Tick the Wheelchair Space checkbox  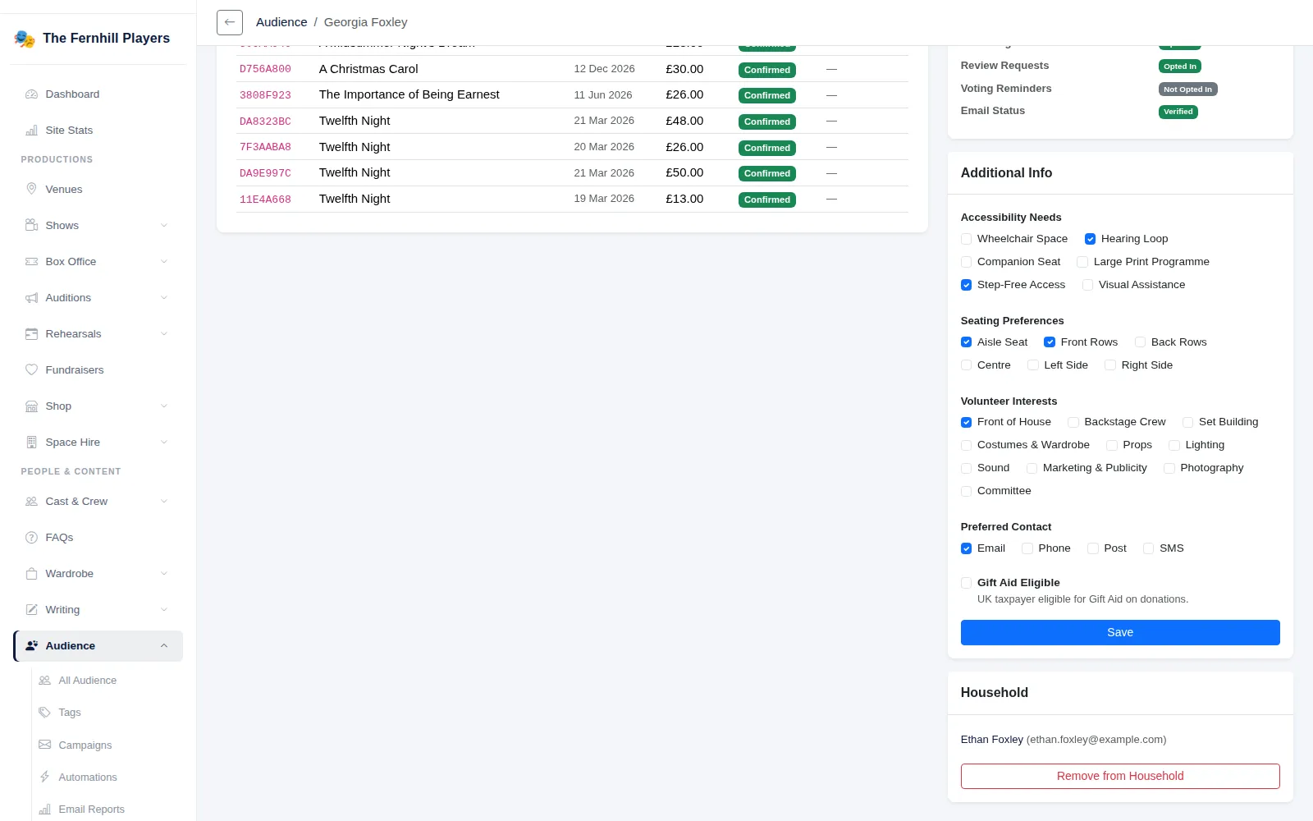pyautogui.click(x=966, y=239)
